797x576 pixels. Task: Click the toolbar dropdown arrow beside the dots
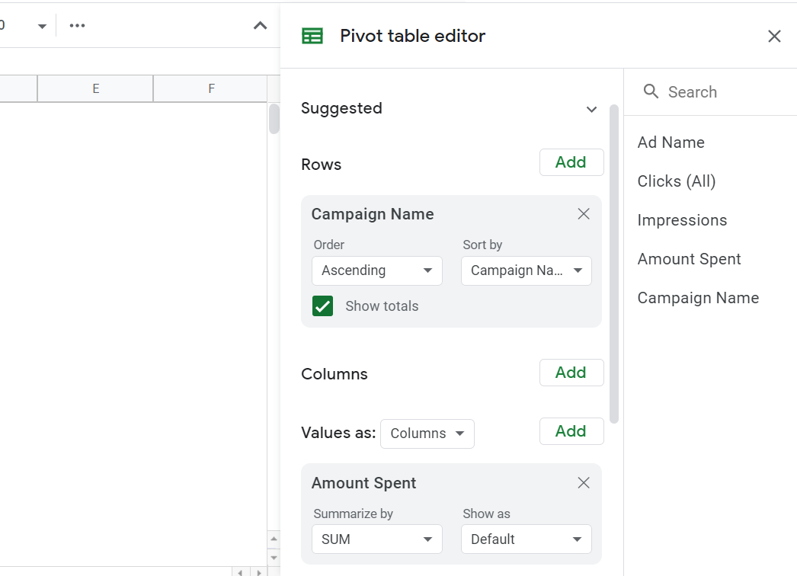click(43, 26)
